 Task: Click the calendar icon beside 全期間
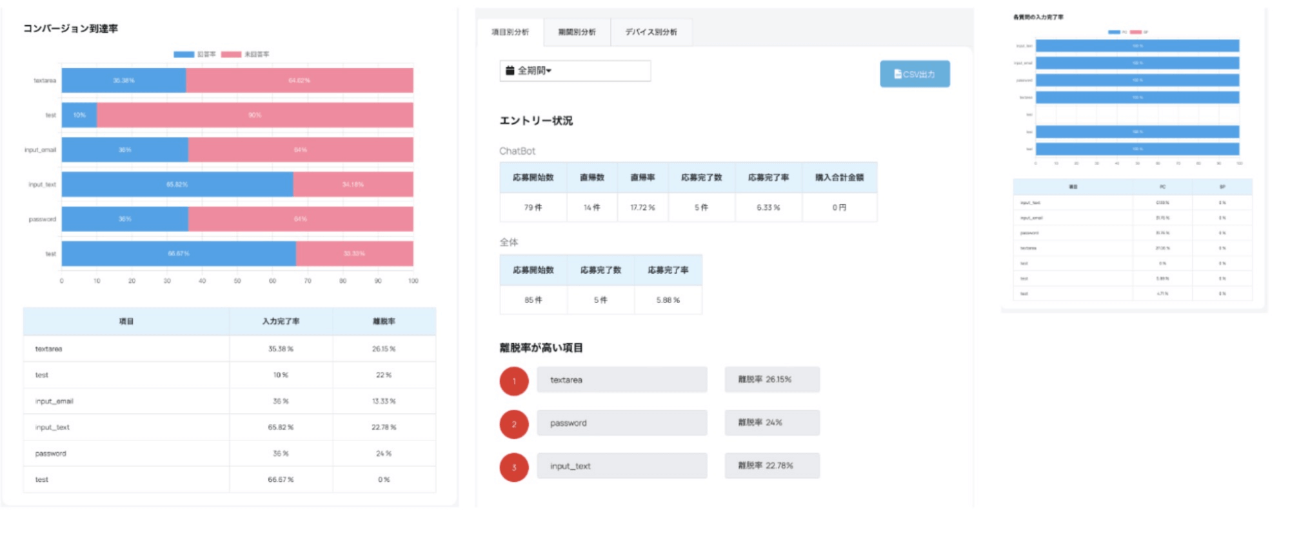510,71
